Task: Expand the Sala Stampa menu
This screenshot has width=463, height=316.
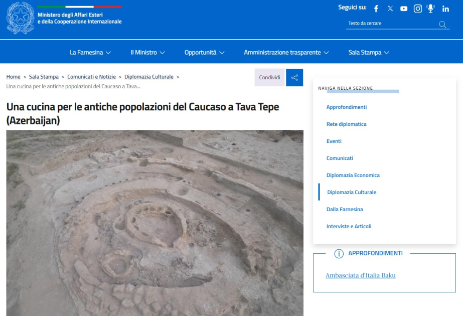Action: pos(369,52)
